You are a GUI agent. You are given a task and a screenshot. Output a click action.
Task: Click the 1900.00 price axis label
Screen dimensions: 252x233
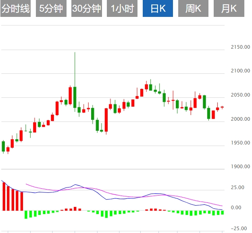click(x=240, y=167)
